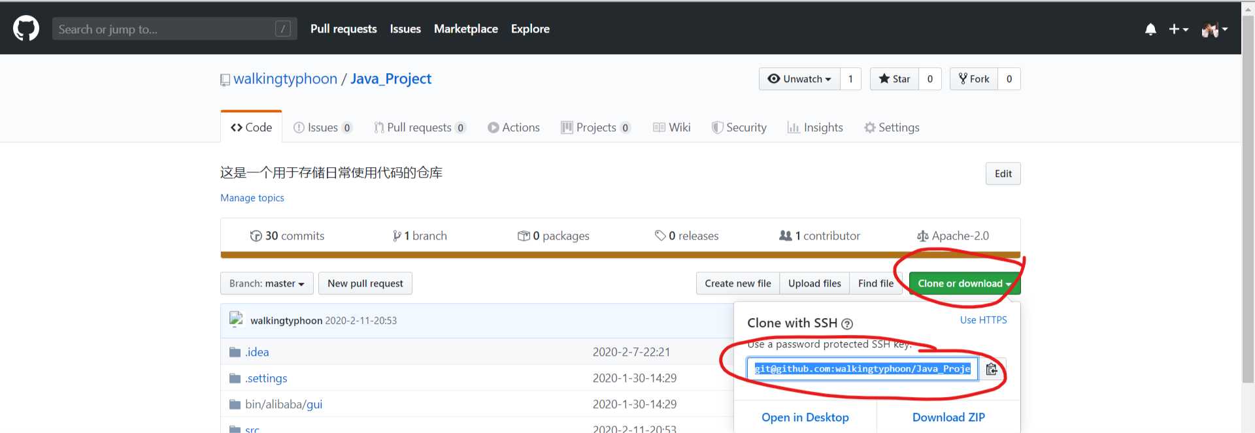The image size is (1255, 433).
Task: Click Open in Desktop
Action: (x=805, y=417)
